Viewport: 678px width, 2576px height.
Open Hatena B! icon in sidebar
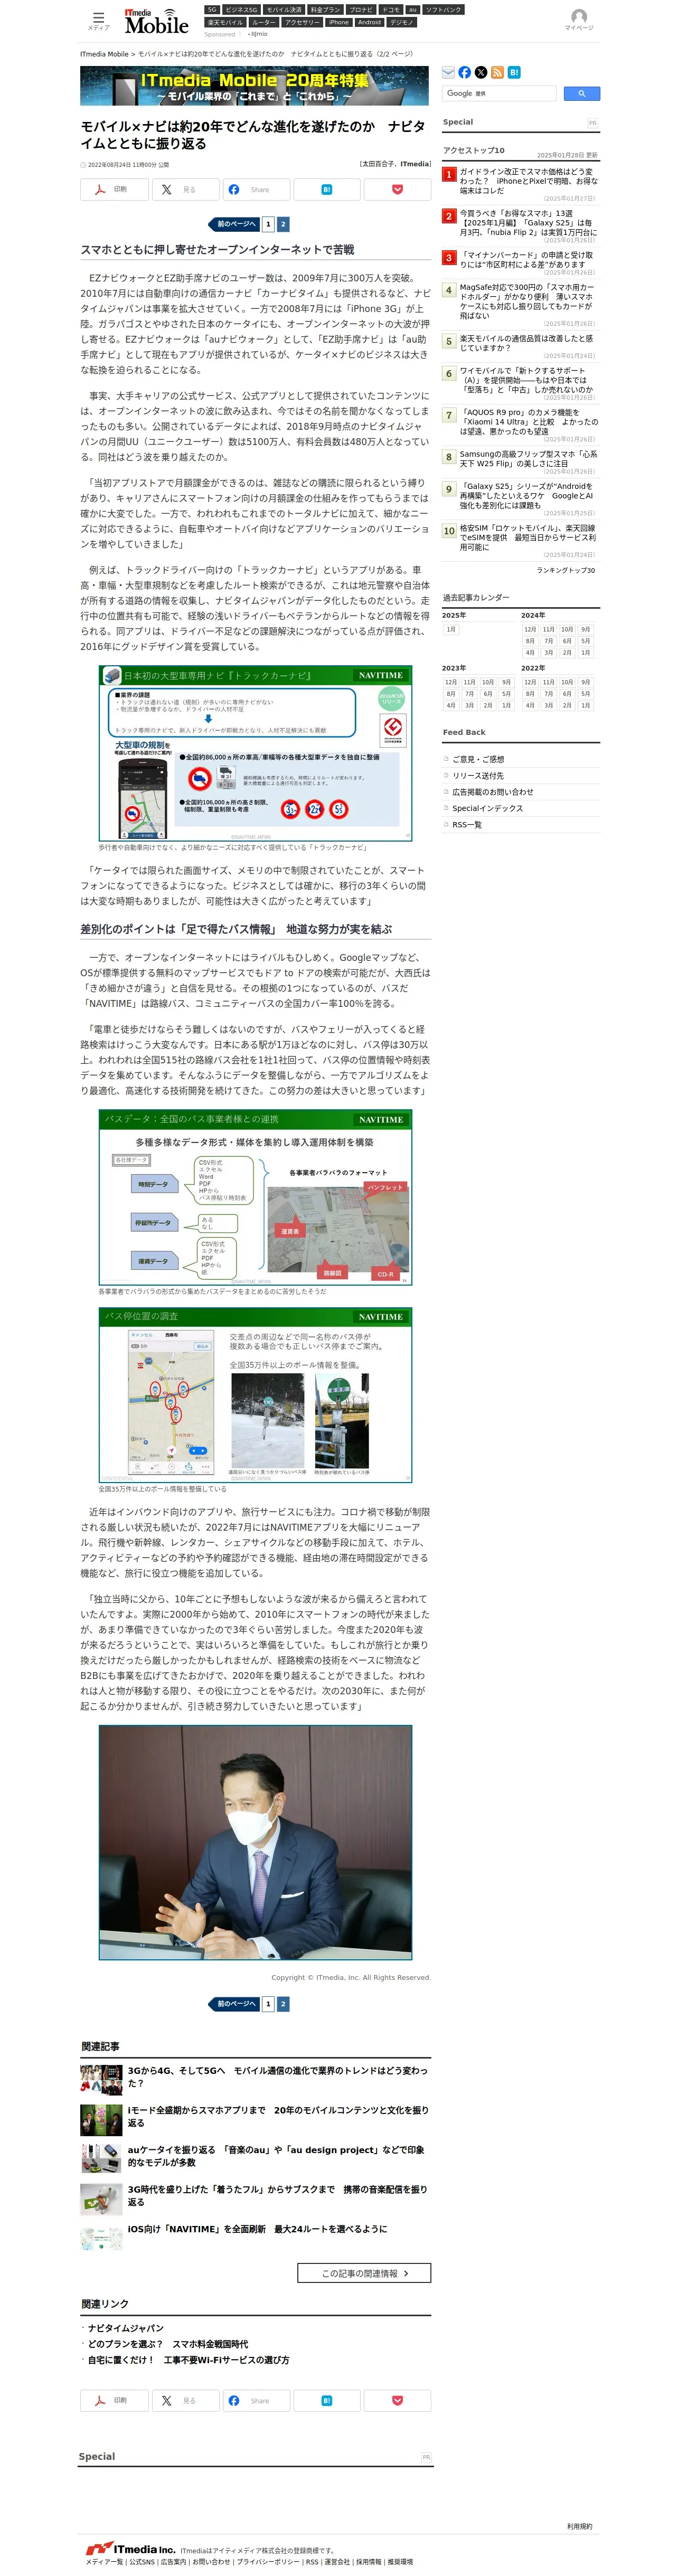(514, 72)
